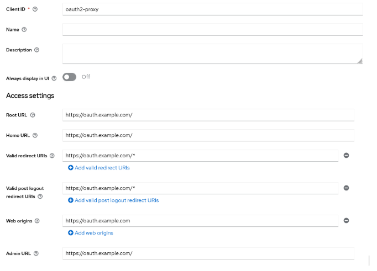Image resolution: width=377 pixels, height=271 pixels.
Task: Click help icon beside Description label
Action: point(37,50)
